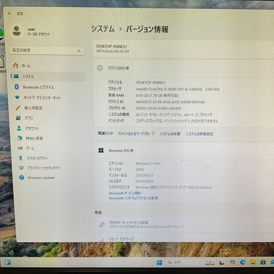
Task: Select the ゲーム controller icon
Action: (18, 148)
